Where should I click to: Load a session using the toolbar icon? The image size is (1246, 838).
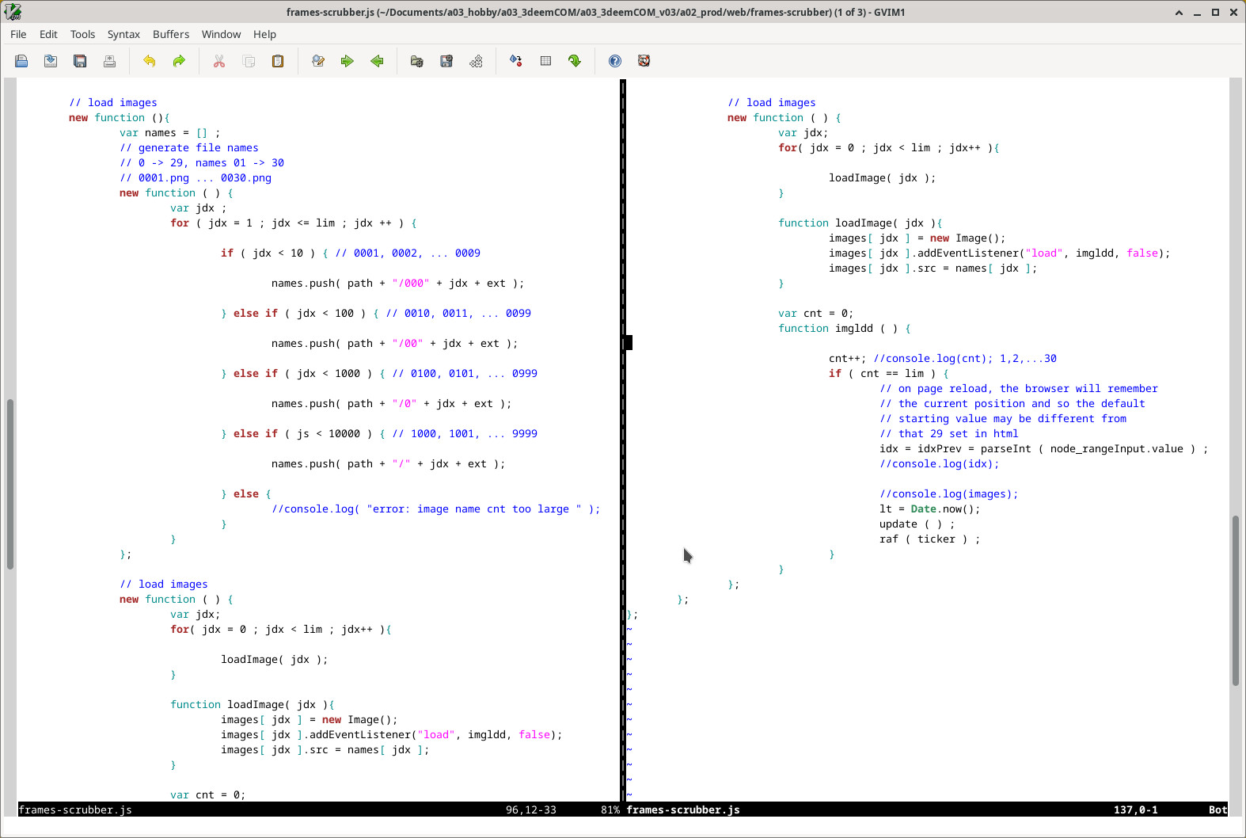(416, 61)
